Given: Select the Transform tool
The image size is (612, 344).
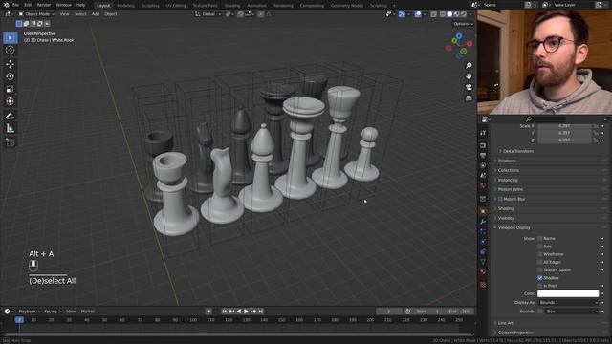Looking at the screenshot, I should point(11,101).
